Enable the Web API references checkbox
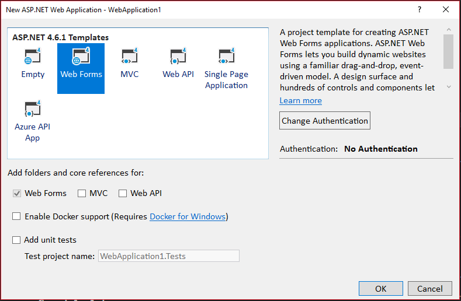The width and height of the screenshot is (461, 301). point(123,193)
